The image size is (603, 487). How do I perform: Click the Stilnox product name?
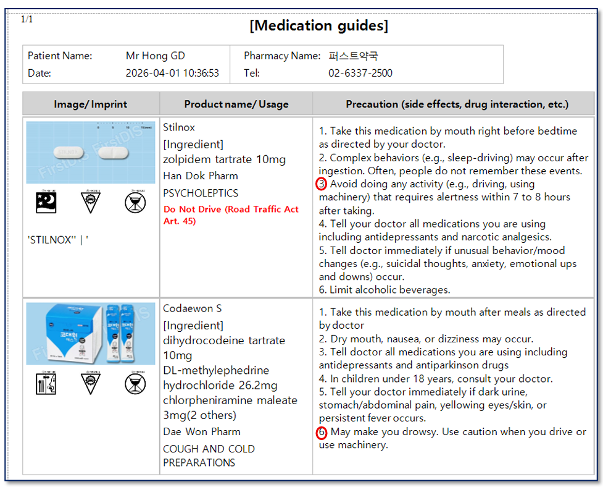179,127
